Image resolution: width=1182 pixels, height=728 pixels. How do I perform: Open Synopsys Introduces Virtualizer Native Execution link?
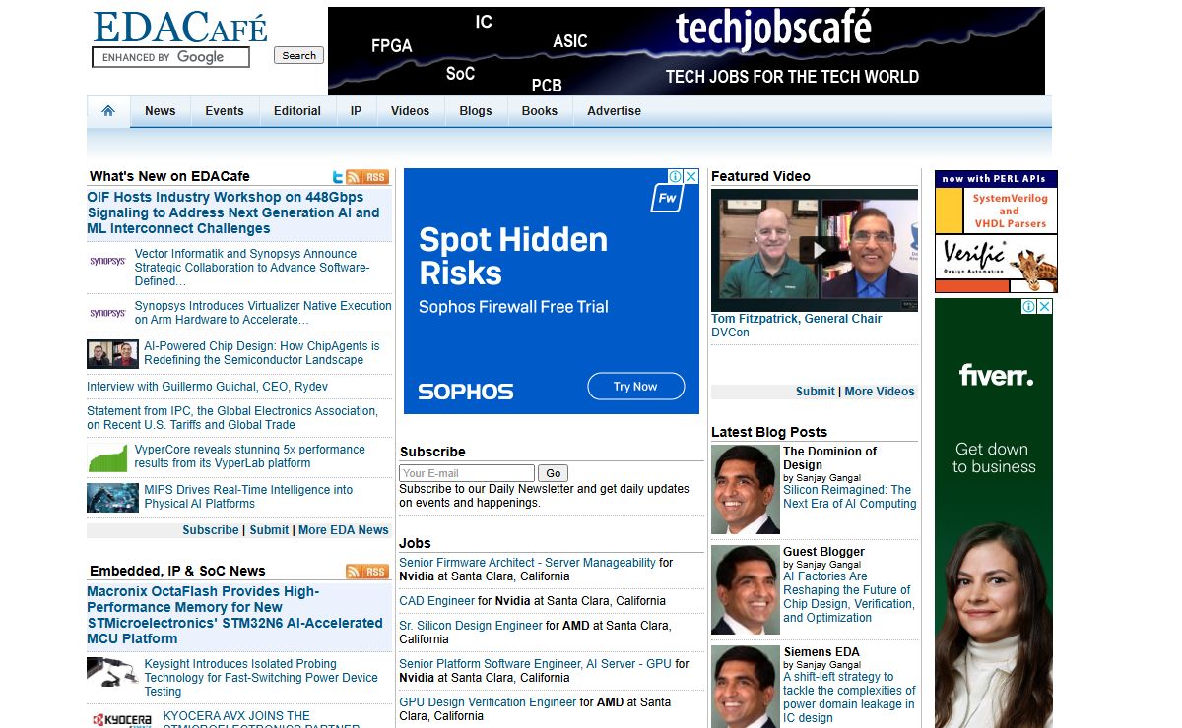click(x=263, y=313)
